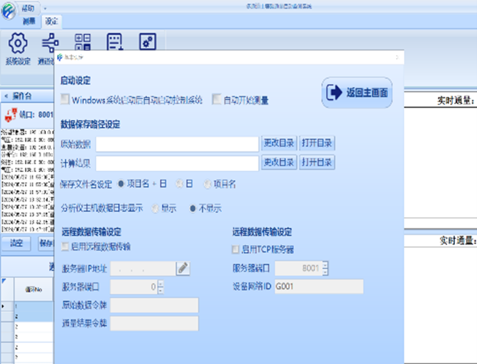Click the 保存 button under log
The image size is (477, 364).
point(46,243)
